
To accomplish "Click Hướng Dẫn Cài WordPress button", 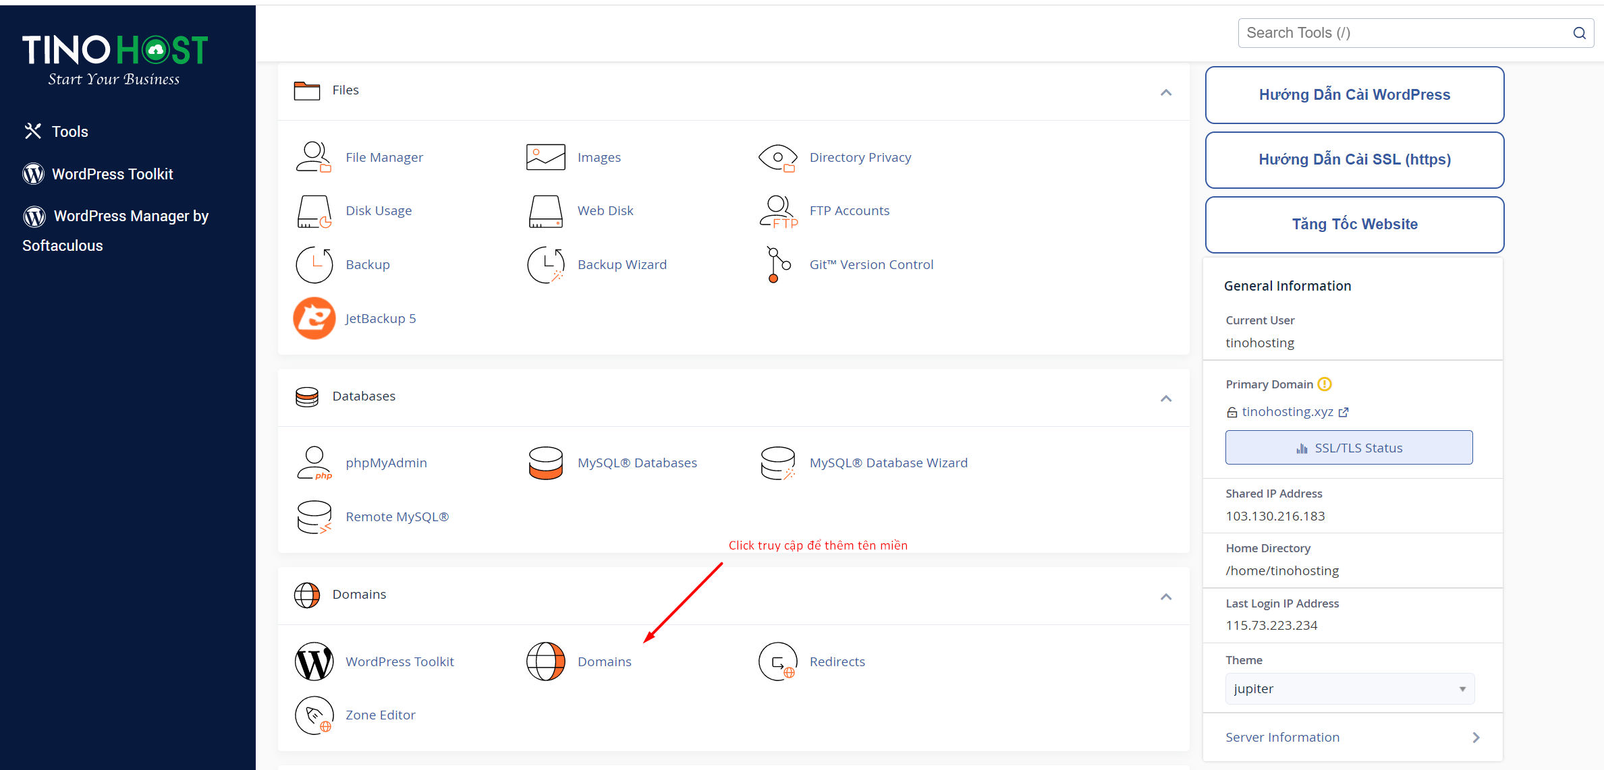I will point(1354,95).
